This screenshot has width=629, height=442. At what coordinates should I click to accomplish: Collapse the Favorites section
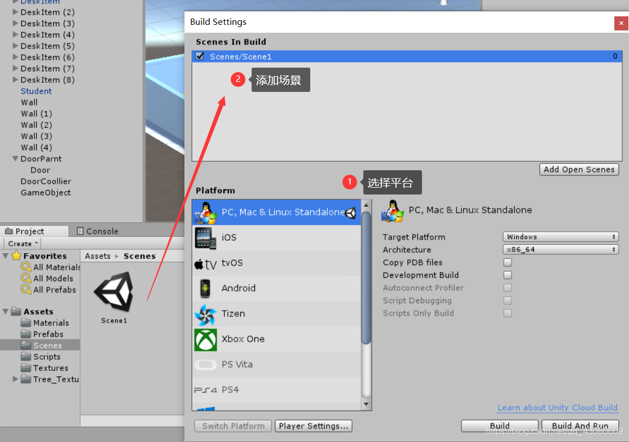click(6, 255)
